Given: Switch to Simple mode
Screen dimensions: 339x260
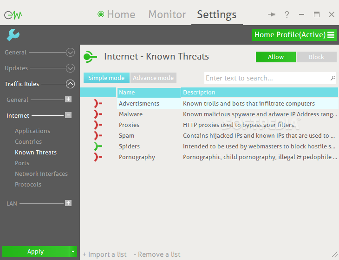Looking at the screenshot, I should (x=106, y=78).
